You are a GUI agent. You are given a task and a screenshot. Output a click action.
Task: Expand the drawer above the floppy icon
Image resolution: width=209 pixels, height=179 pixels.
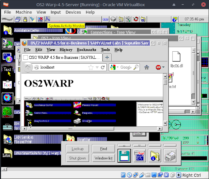124,146
